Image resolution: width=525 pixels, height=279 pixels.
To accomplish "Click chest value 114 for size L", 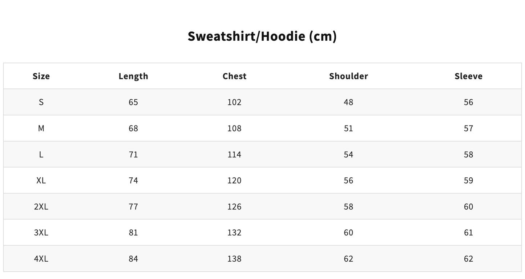I will tap(234, 155).
